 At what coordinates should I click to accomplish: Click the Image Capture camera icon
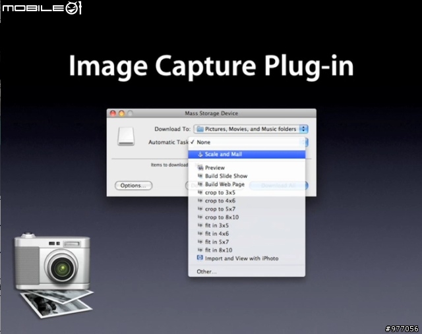[x=54, y=274]
